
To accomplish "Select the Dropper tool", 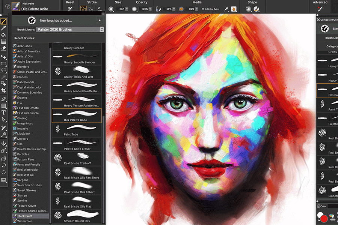I will click(4, 28).
